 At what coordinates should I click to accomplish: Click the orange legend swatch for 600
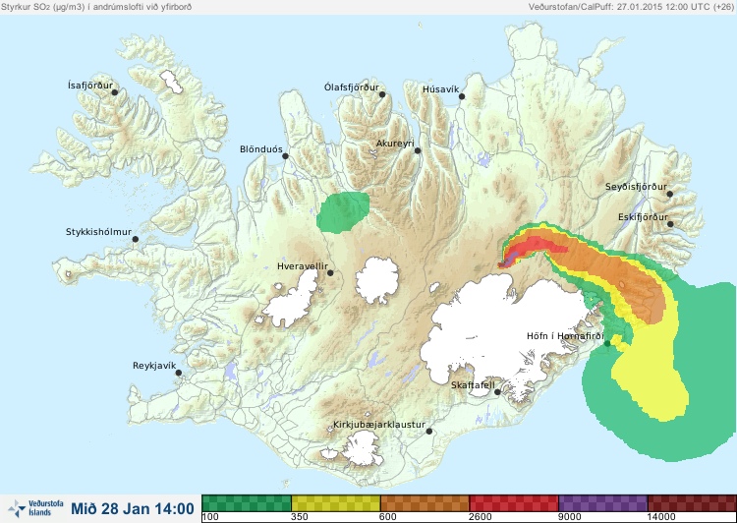pyautogui.click(x=425, y=503)
